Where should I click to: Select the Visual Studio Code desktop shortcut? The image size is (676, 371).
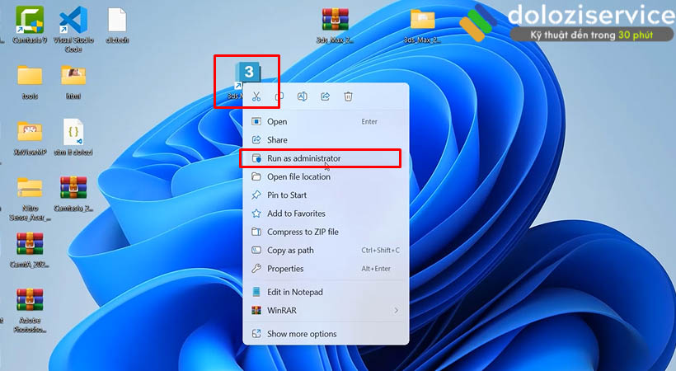tap(73, 21)
